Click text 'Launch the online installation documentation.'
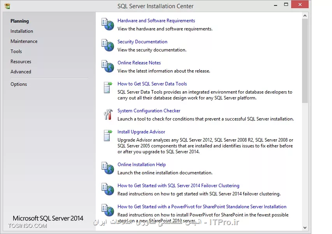 (x=165, y=173)
